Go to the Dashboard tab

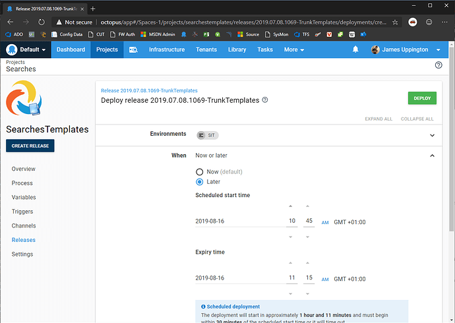71,49
